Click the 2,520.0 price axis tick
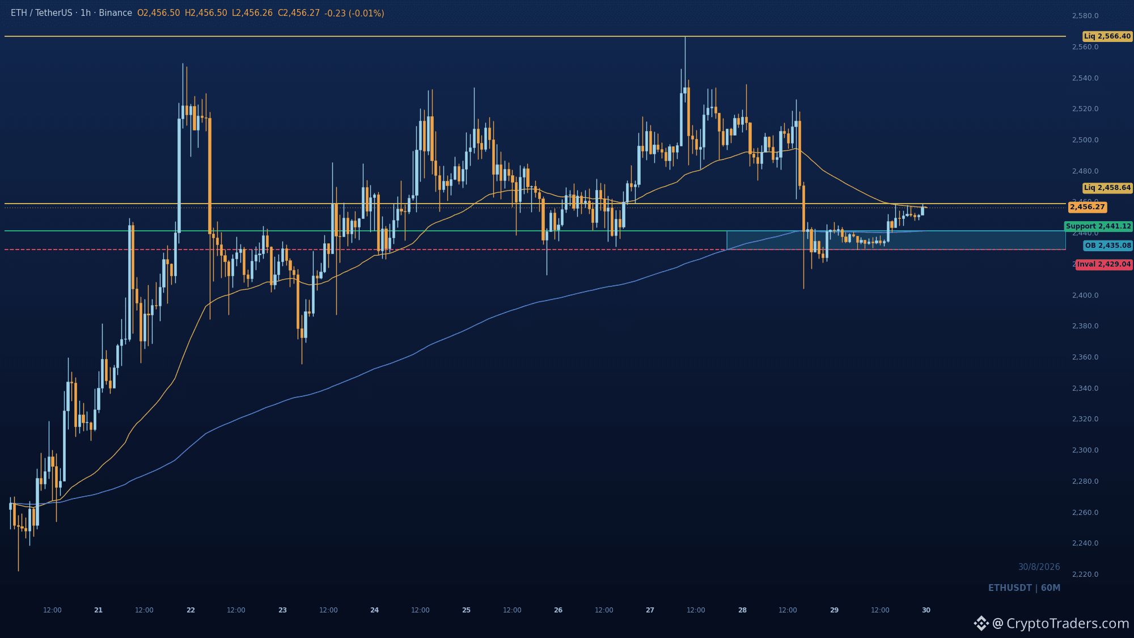 click(1085, 109)
